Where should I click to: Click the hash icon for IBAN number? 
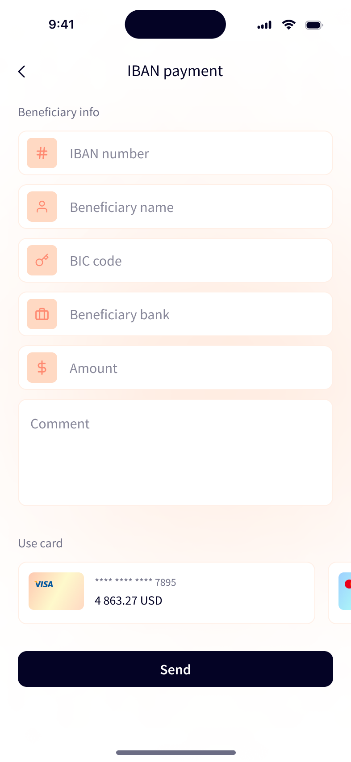(x=42, y=153)
